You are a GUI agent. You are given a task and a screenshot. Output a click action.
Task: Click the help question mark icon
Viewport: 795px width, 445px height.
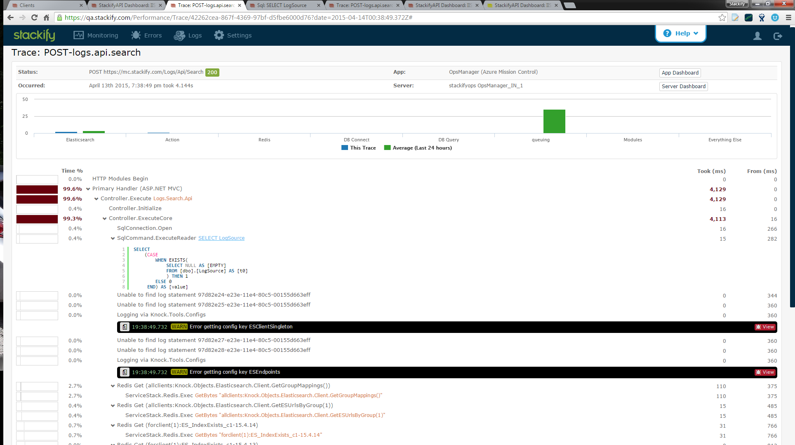pyautogui.click(x=667, y=33)
